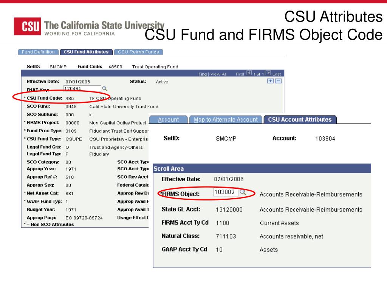Click FIRMS Project value 00000
387x290 pixels.
click(x=72, y=123)
